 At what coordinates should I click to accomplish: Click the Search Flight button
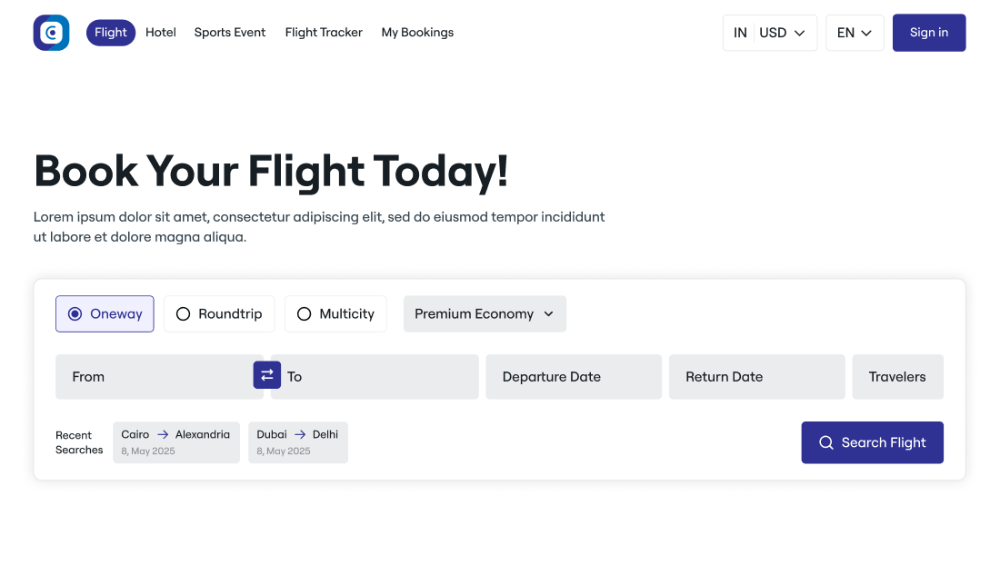pyautogui.click(x=872, y=442)
